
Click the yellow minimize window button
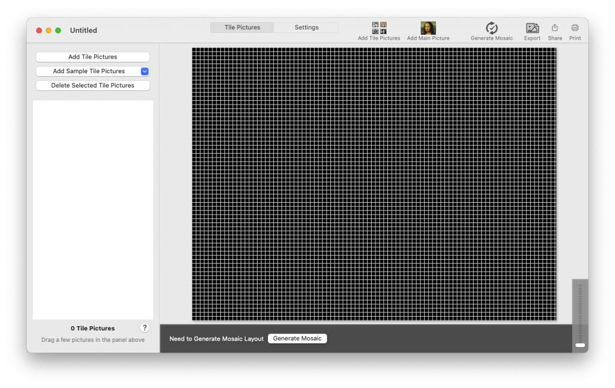(49, 31)
